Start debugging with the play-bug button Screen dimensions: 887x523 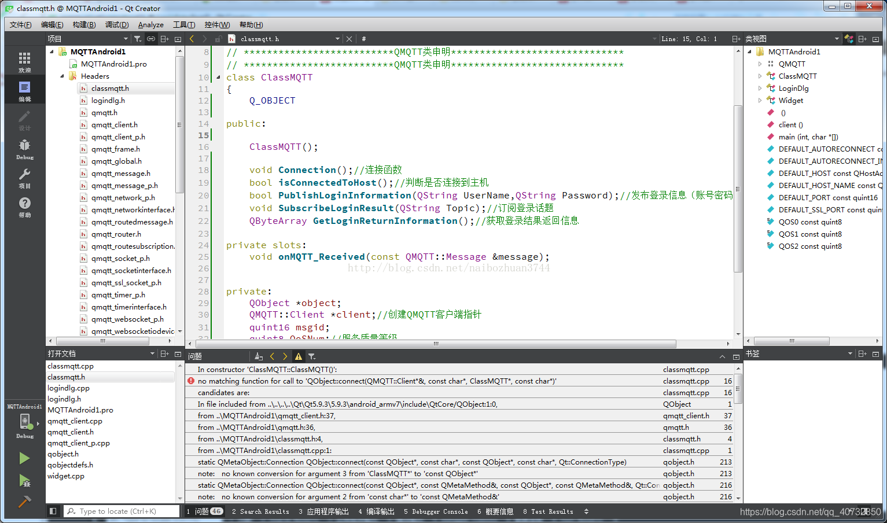point(24,480)
